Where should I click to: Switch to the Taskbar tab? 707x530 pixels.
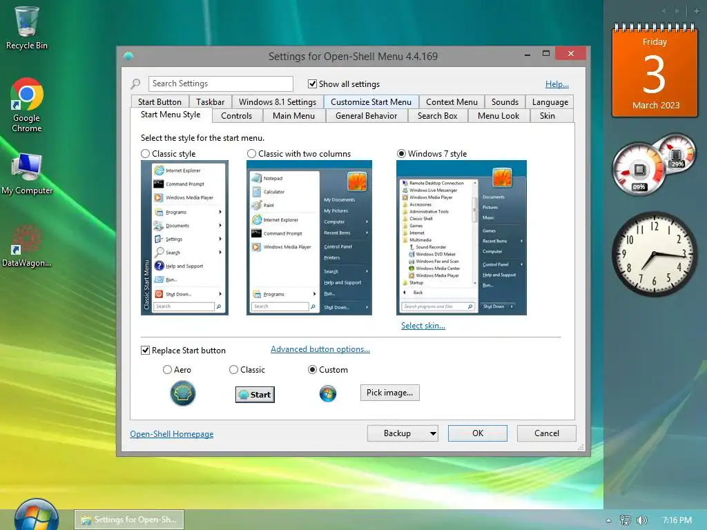pyautogui.click(x=210, y=102)
